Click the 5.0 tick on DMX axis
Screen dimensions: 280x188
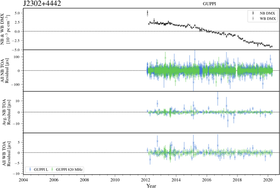16,13
